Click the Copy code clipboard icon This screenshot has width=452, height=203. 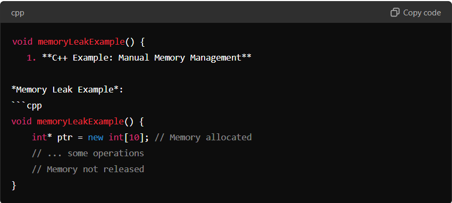(x=395, y=12)
